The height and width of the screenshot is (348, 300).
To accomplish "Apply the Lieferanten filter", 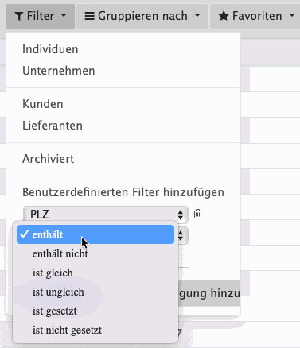I will [53, 126].
